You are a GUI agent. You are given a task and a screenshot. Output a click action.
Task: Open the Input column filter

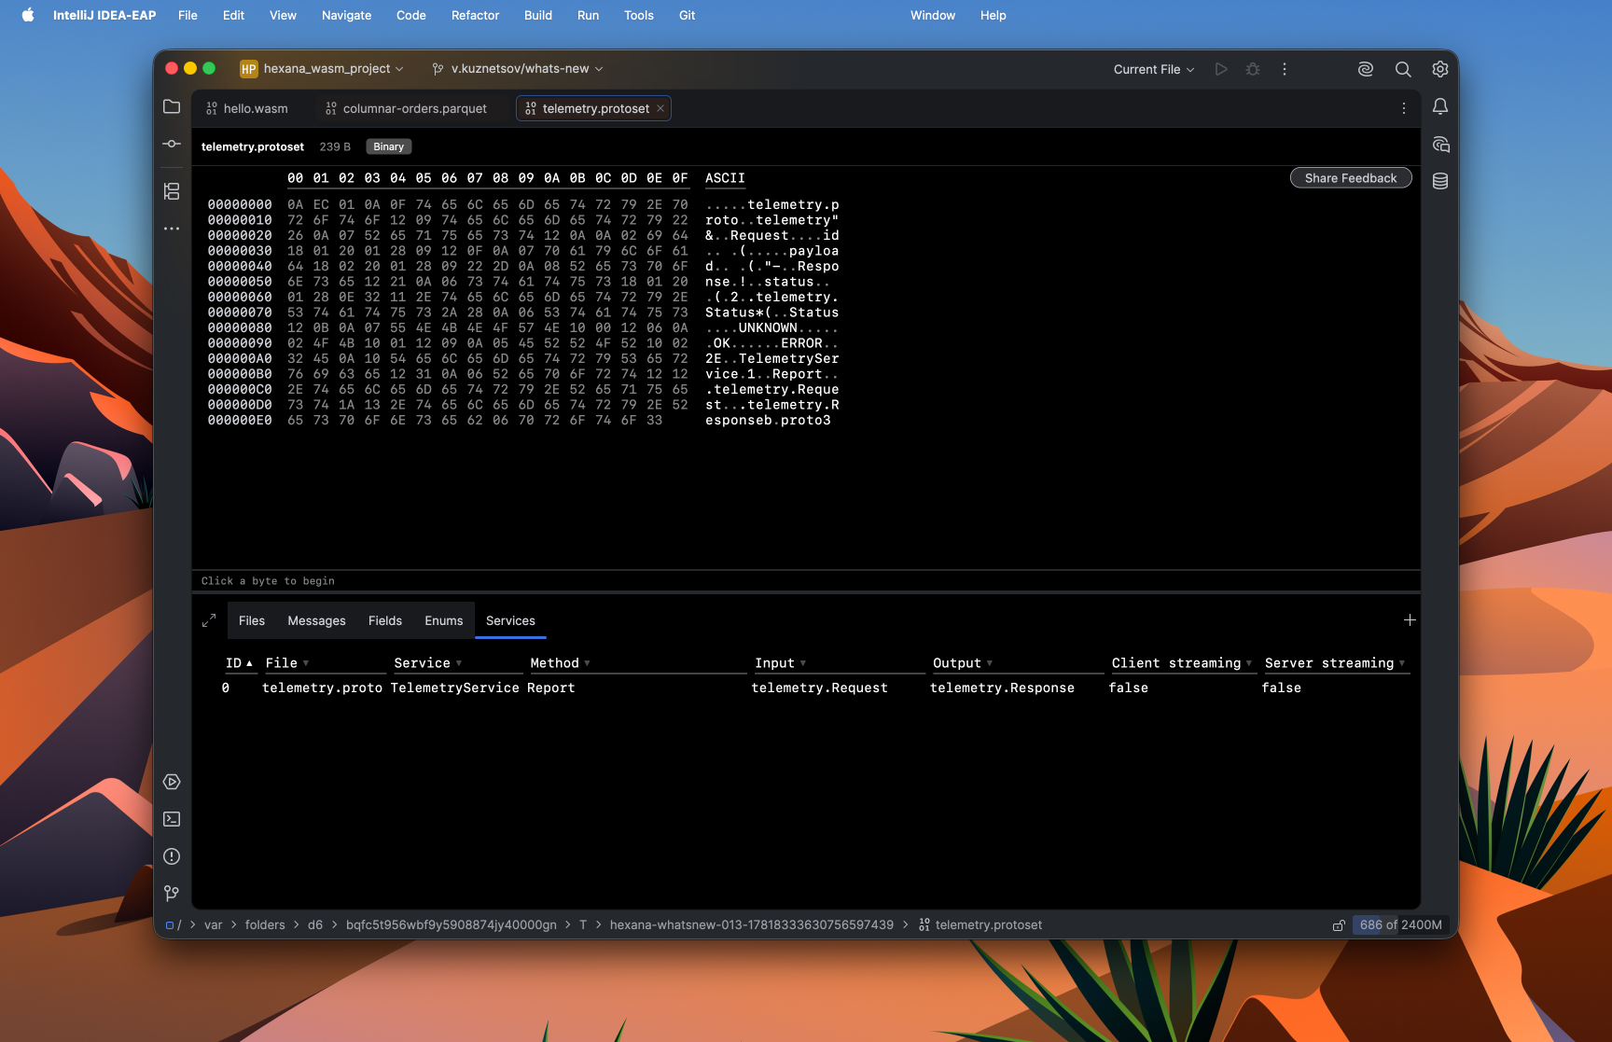coord(803,663)
